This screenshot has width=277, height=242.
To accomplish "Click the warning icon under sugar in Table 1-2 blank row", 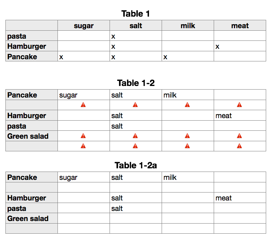I will [x=83, y=105].
